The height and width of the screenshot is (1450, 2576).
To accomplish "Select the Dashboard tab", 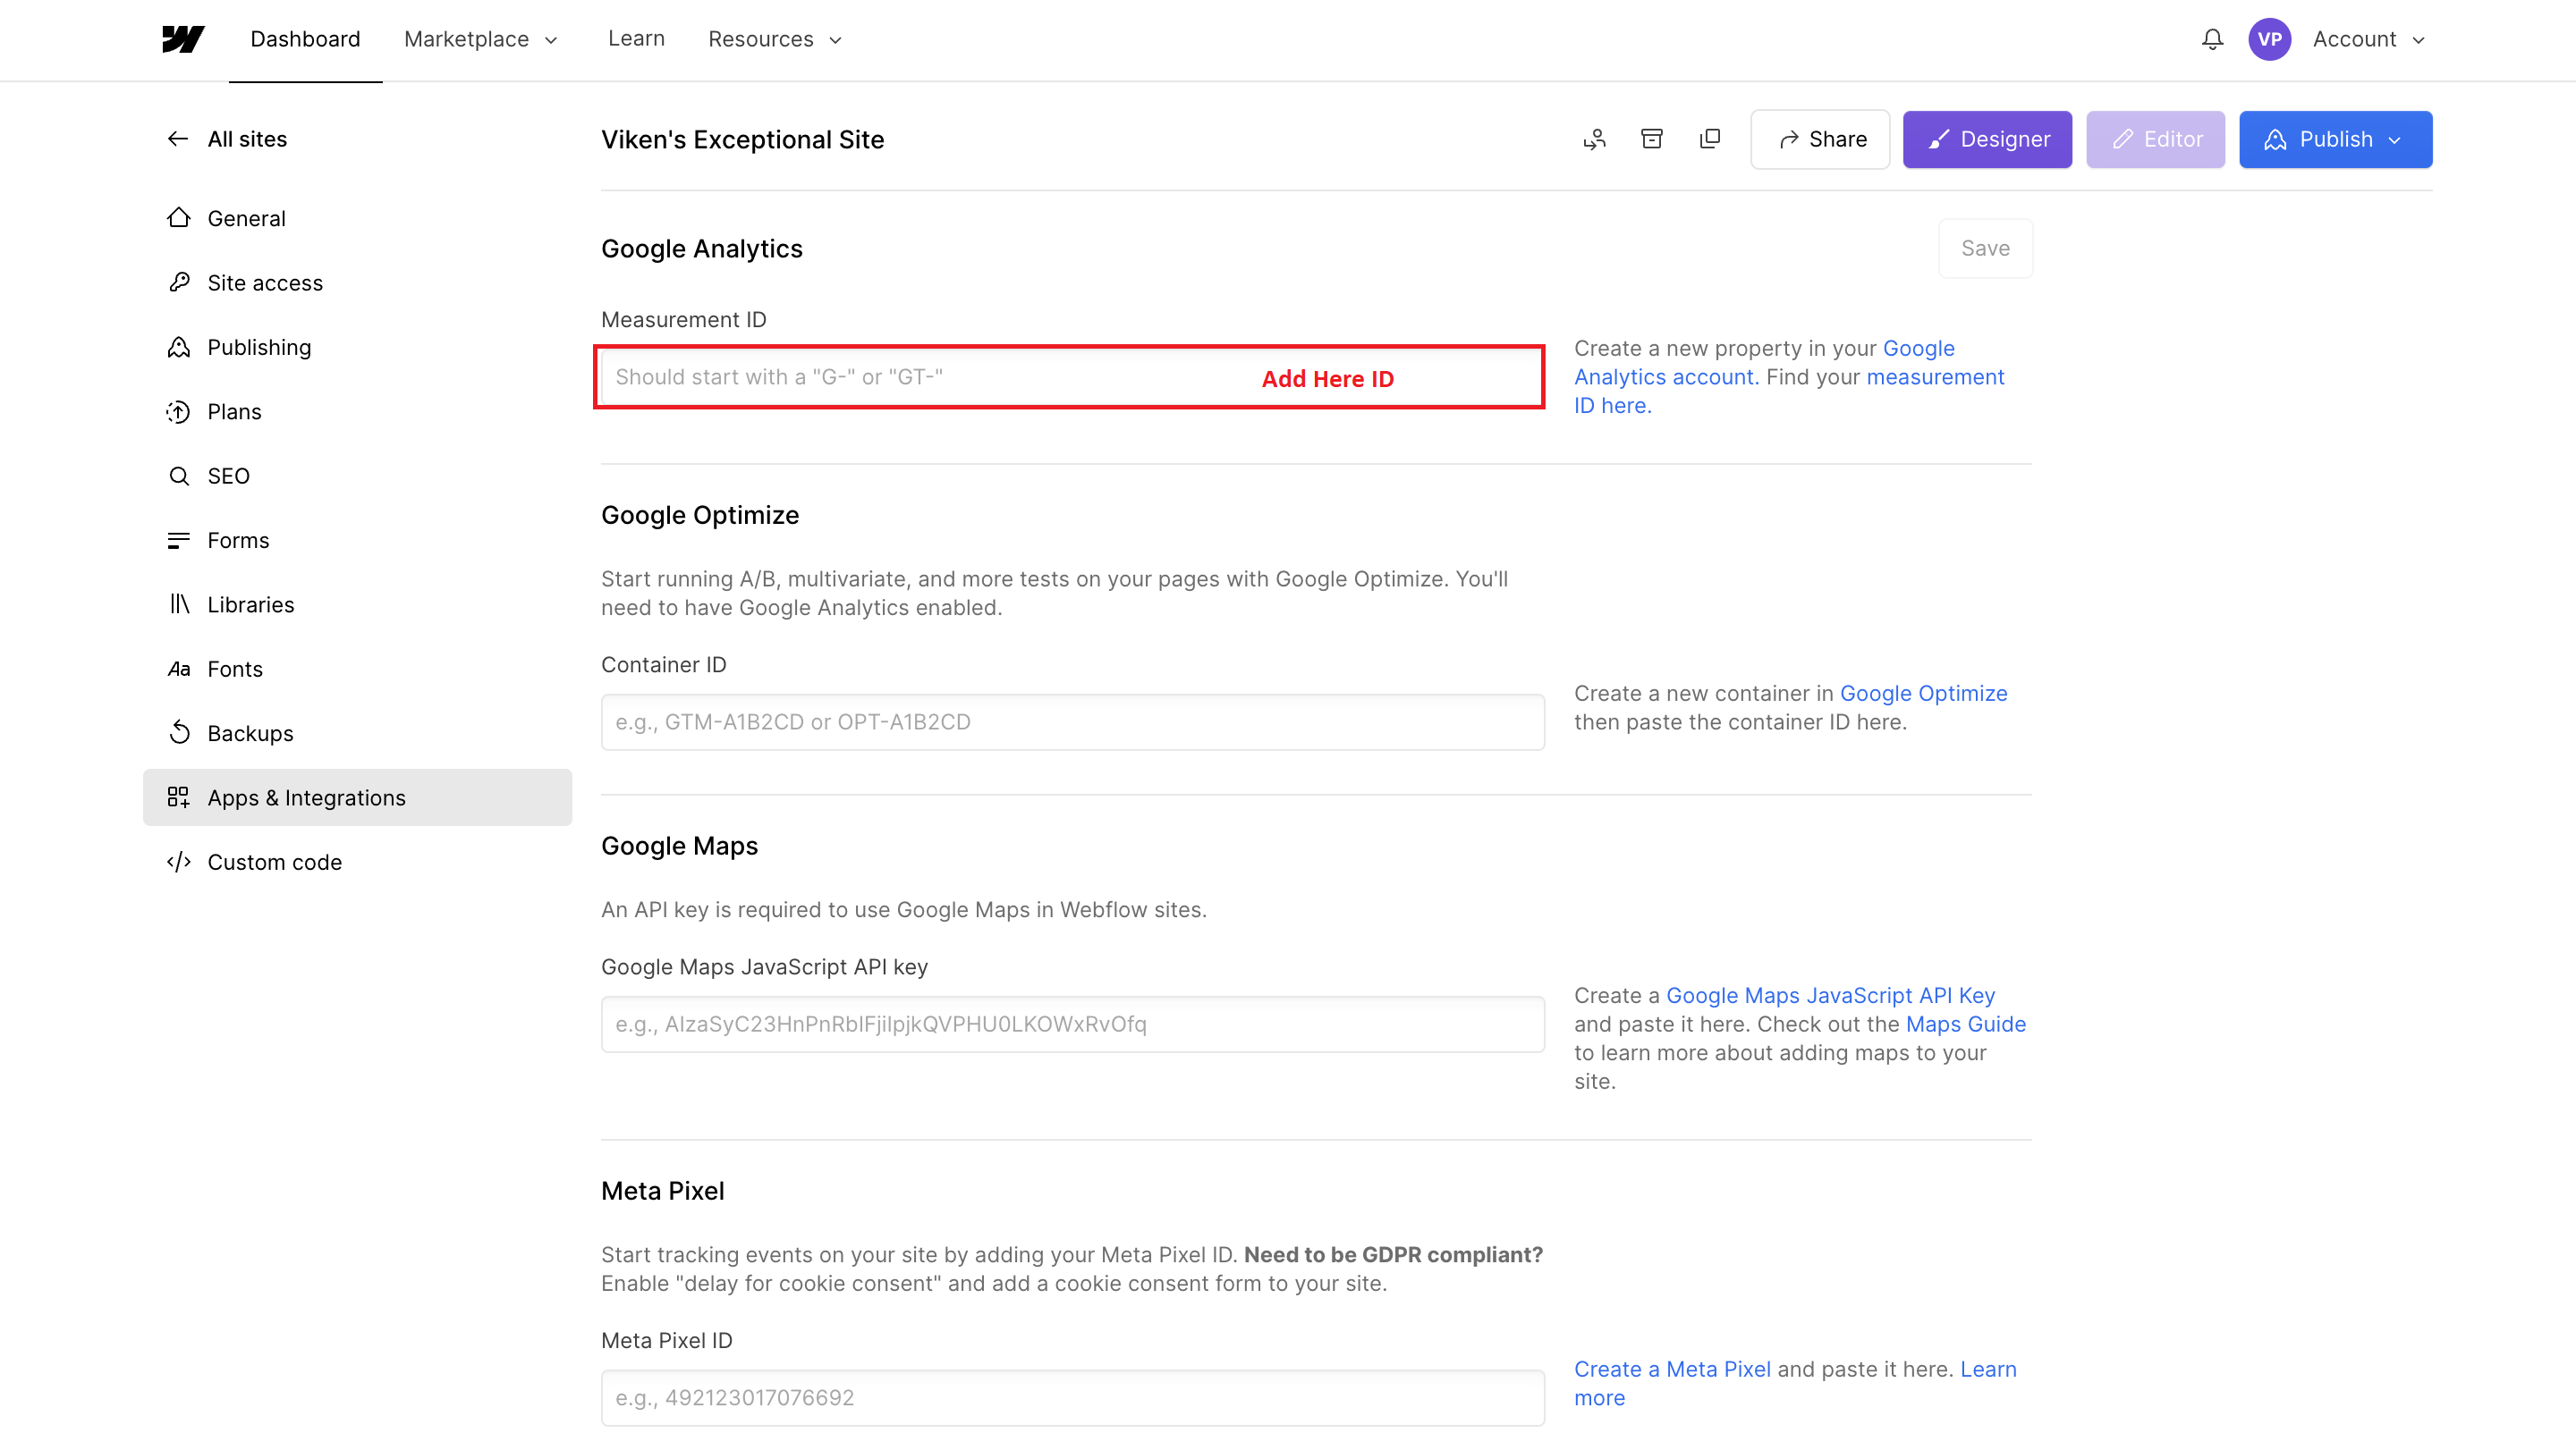I will pos(305,39).
